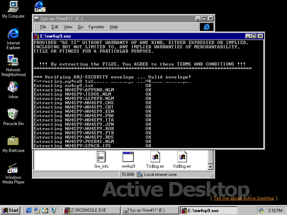Click 'Tell me about Active Desktop' link
The height and width of the screenshot is (215, 287).
[x=244, y=198]
